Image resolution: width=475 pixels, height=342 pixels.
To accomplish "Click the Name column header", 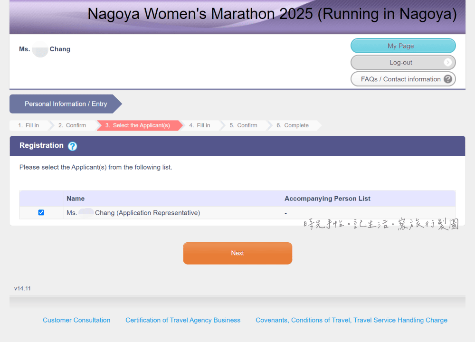I will 172,199.
